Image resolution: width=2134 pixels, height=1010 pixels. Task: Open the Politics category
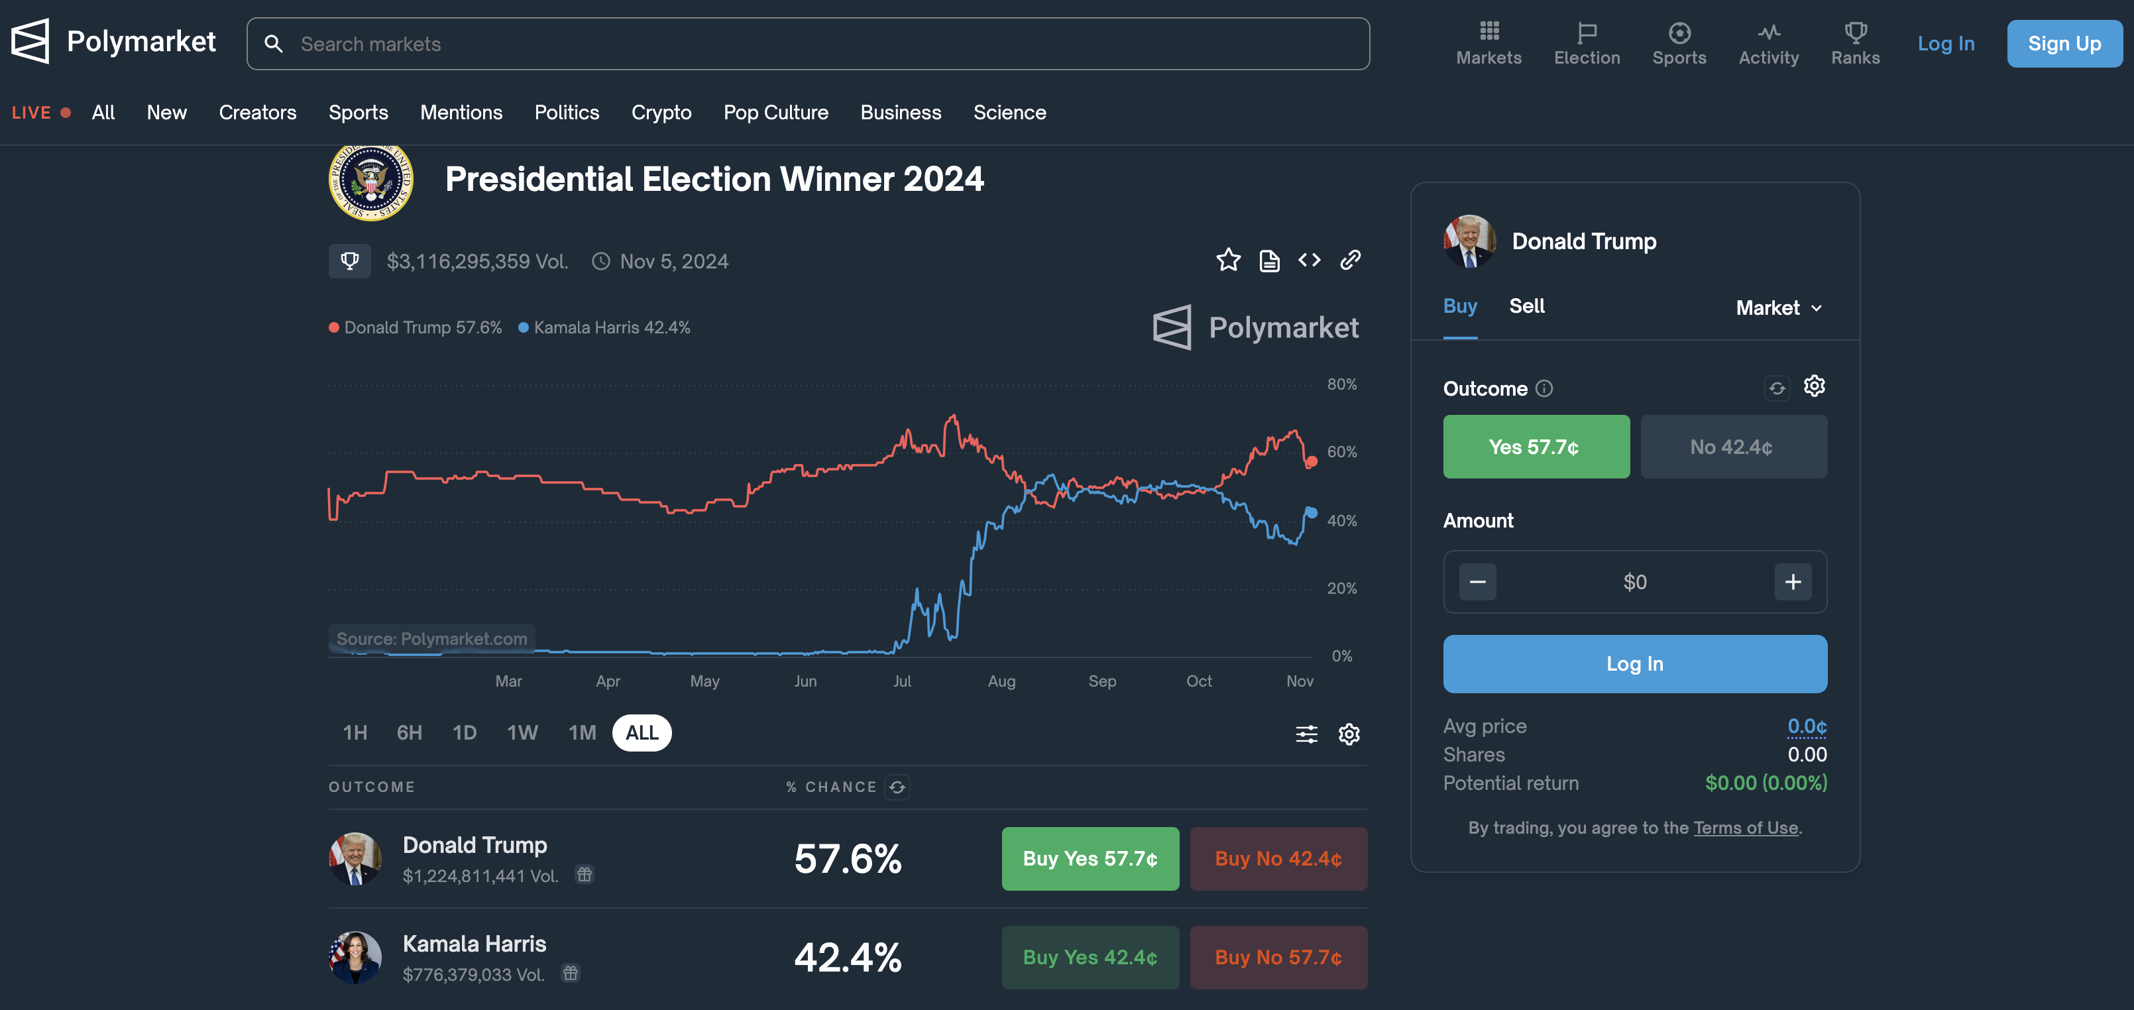click(x=567, y=113)
